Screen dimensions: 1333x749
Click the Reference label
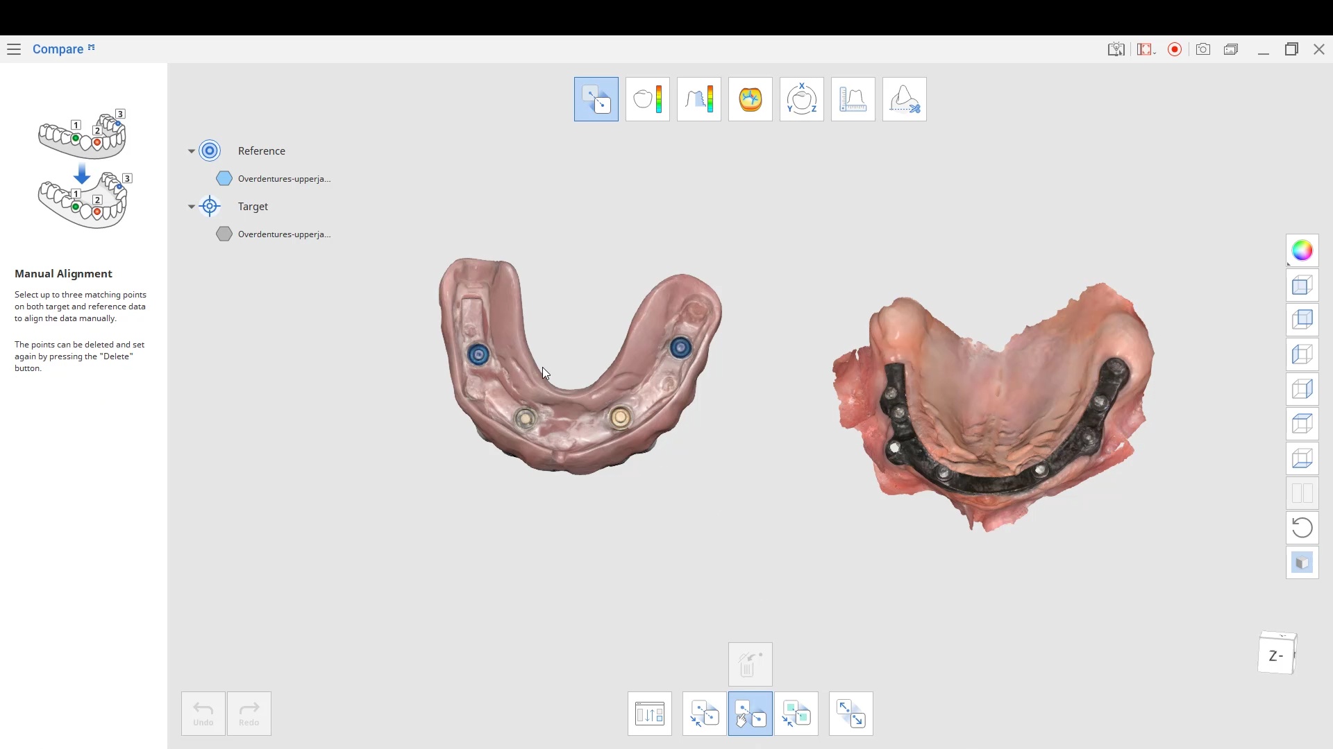261,151
